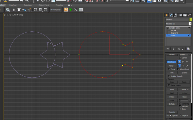
Task: Open the ribbon options dropdown arrow
Action: 71,5
